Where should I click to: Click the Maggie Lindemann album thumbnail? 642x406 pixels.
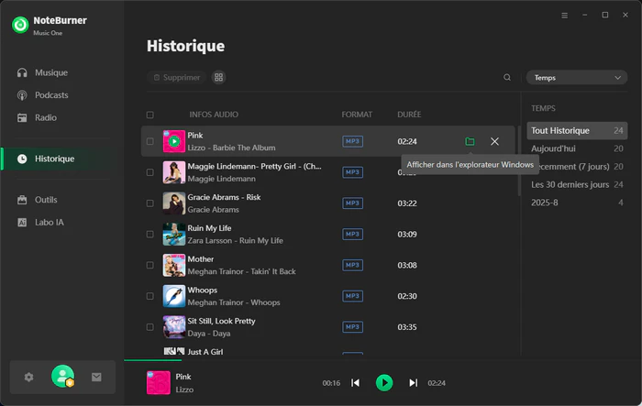[x=174, y=172]
